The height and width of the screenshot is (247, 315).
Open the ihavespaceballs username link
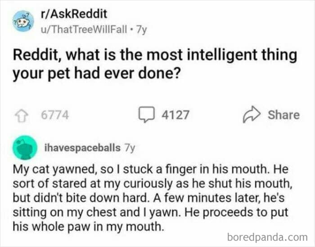(82, 148)
